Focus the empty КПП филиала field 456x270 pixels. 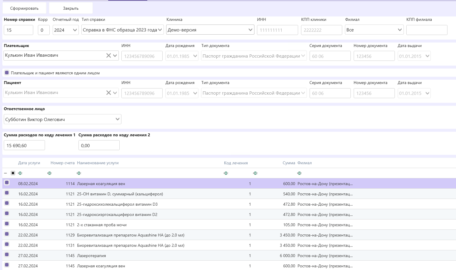click(427, 30)
